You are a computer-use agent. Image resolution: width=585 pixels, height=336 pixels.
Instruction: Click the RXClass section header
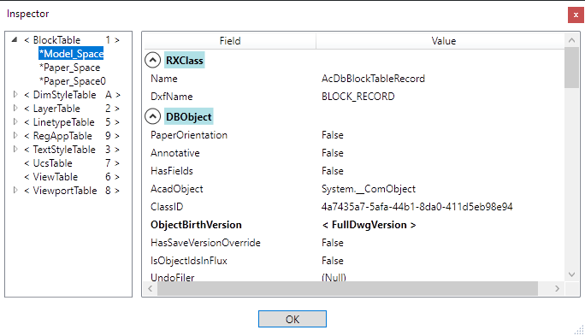click(x=185, y=61)
